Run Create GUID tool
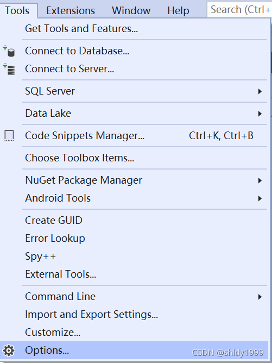The width and height of the screenshot is (272, 363). pyautogui.click(x=134, y=221)
